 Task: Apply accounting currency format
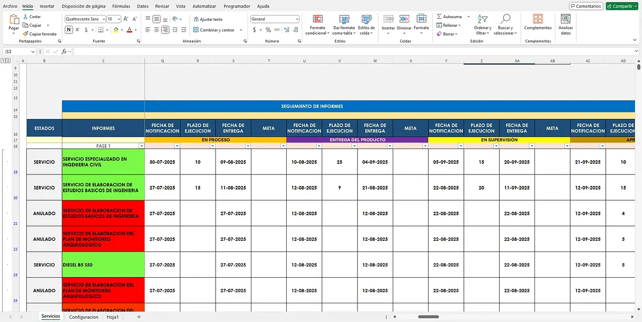coord(254,30)
